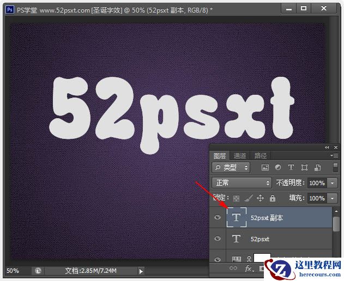Viewport: 344px width, 281px height.
Task: Lock image pixels brush icon
Action: 249,198
